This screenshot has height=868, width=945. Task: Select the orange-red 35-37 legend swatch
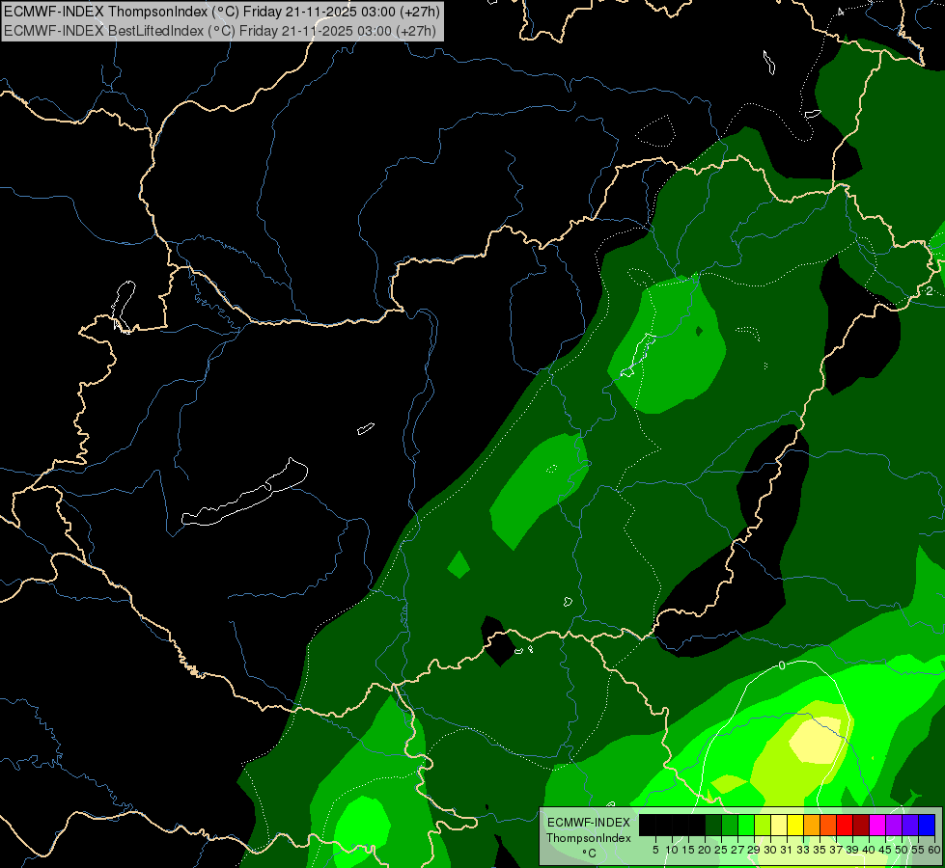coord(828,826)
